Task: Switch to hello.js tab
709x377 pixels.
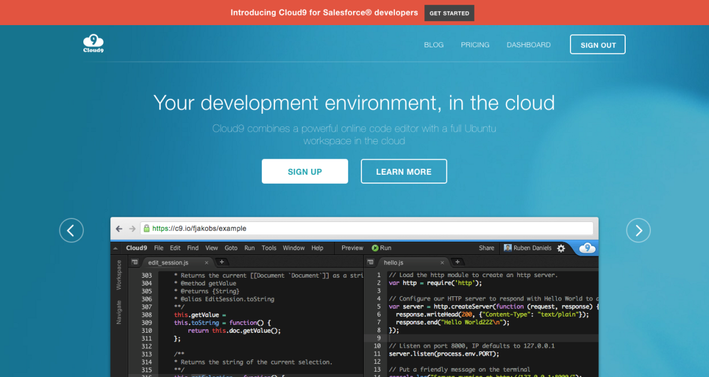Action: (x=394, y=262)
